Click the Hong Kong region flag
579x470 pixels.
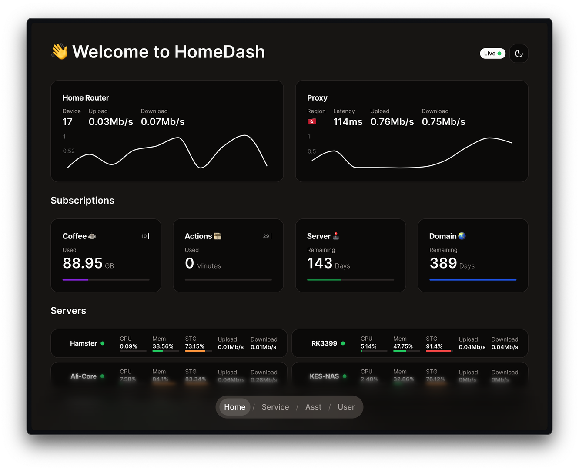point(312,122)
